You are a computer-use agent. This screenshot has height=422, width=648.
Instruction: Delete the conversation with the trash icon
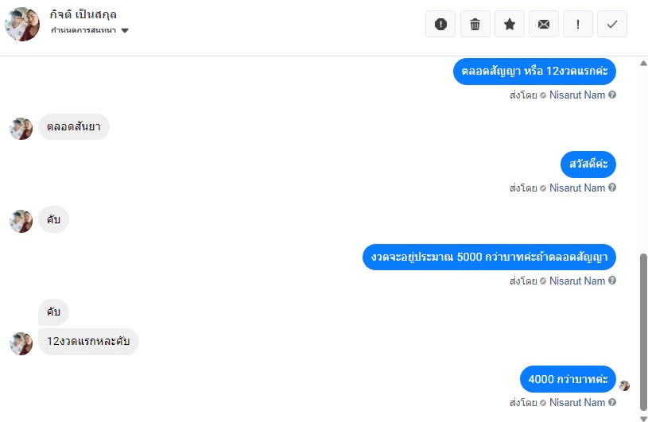475,25
